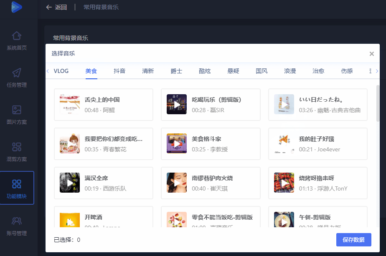This screenshot has width=386, height=256.
Task: Play いい日だったね。track preview
Action: click(284, 104)
